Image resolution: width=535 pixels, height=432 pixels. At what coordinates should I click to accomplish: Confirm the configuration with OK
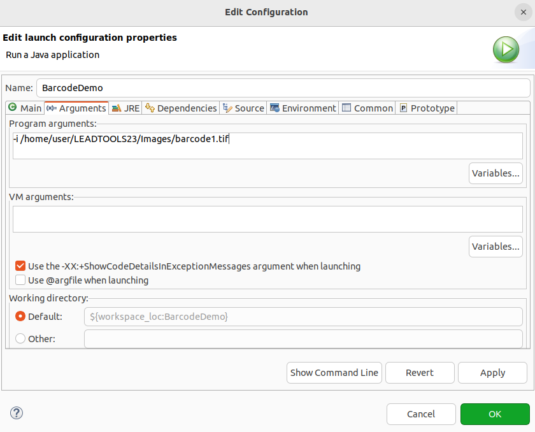495,414
